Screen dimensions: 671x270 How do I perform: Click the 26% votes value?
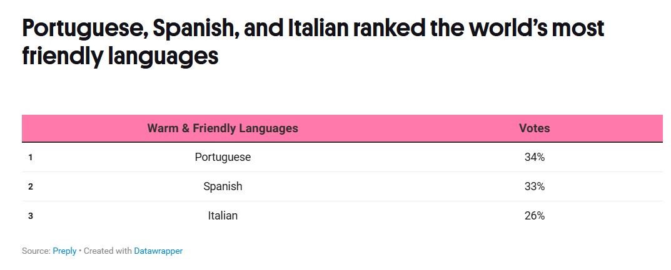[535, 216]
